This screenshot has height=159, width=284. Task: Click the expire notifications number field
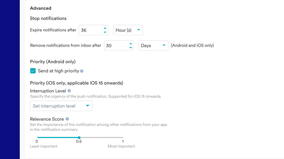tap(90, 30)
